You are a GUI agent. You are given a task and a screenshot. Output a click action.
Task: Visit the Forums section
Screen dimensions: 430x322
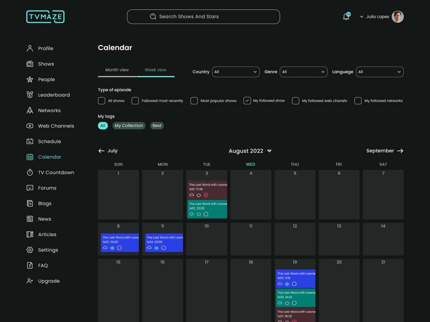click(x=41, y=188)
